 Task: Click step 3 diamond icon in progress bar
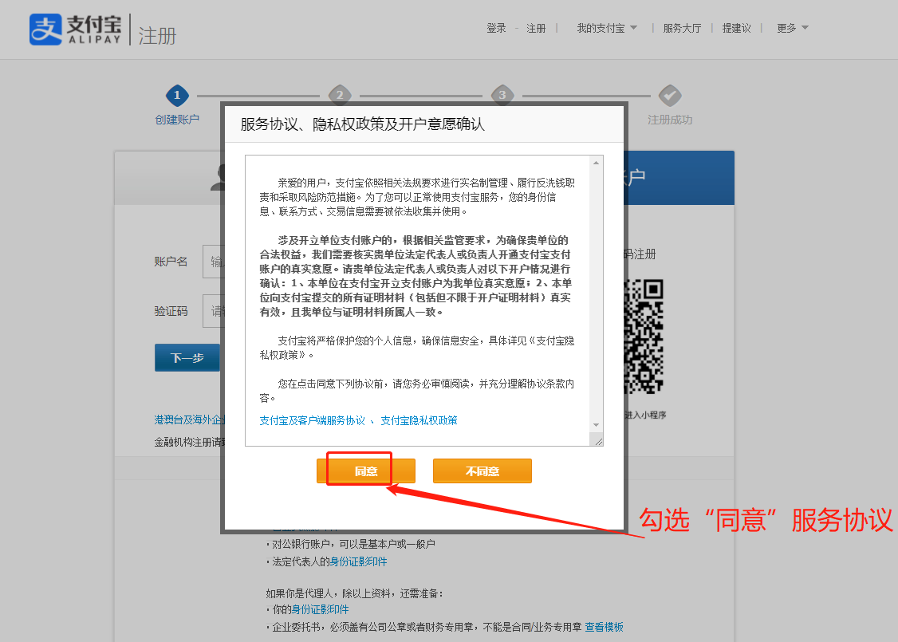pos(502,95)
